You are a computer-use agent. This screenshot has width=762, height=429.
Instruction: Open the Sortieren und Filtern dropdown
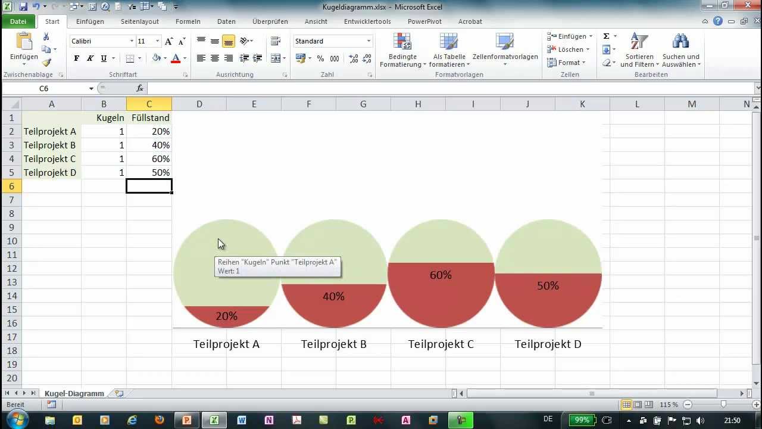[x=639, y=51]
